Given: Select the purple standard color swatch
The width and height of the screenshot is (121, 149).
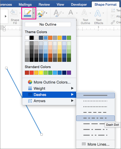Looking at the screenshot, I should 69,73.
